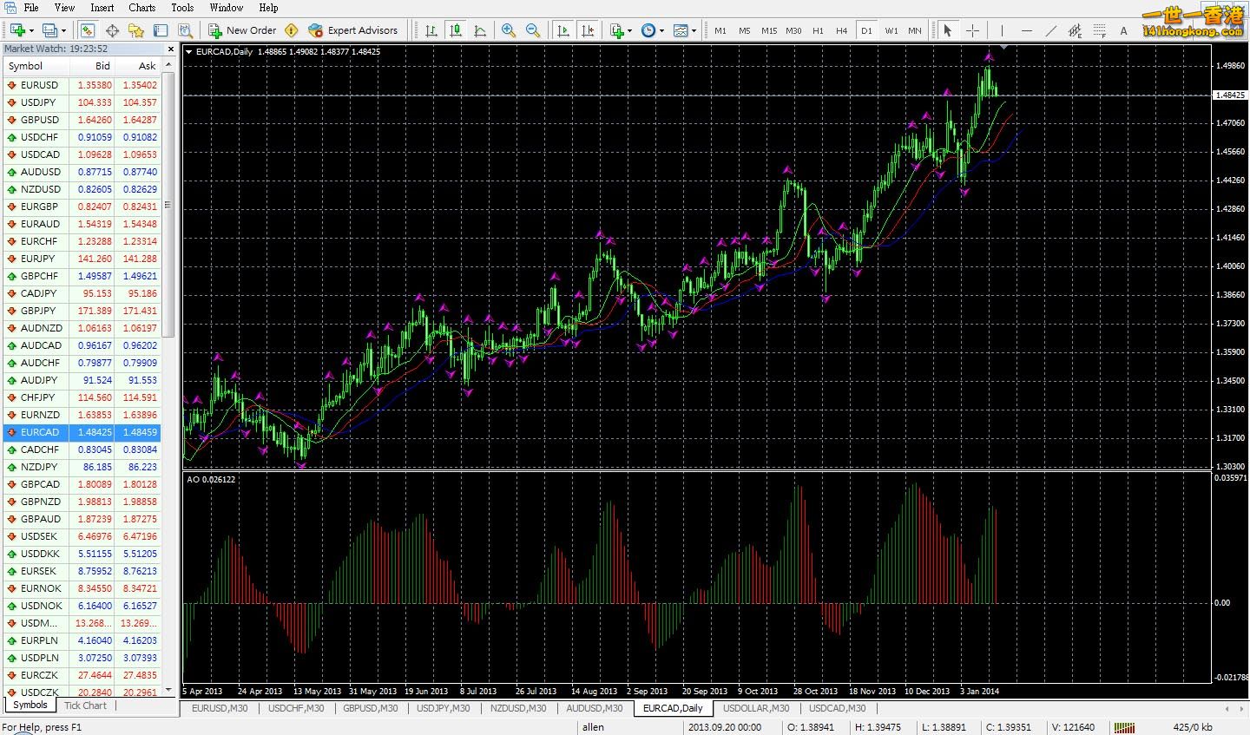The width and height of the screenshot is (1250, 735).
Task: Select the arrow Cursor tool
Action: [x=948, y=30]
